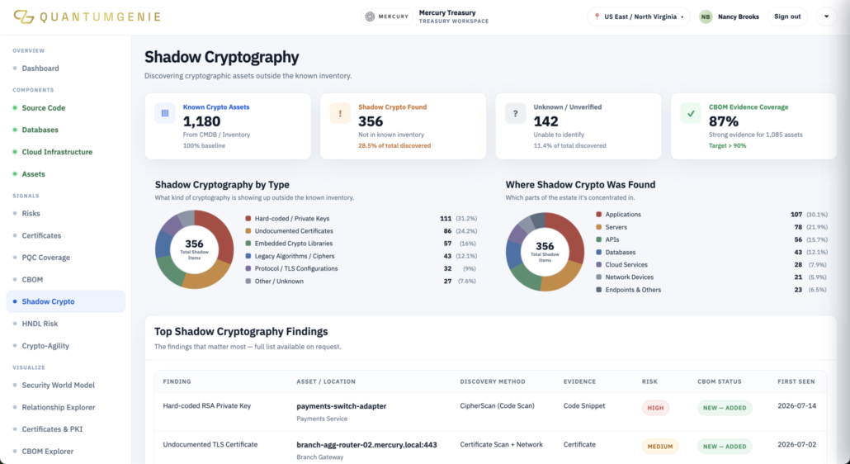Click NEW — ADDED status for branch-agg-router-02
Image resolution: width=850 pixels, height=464 pixels.
[x=725, y=447]
